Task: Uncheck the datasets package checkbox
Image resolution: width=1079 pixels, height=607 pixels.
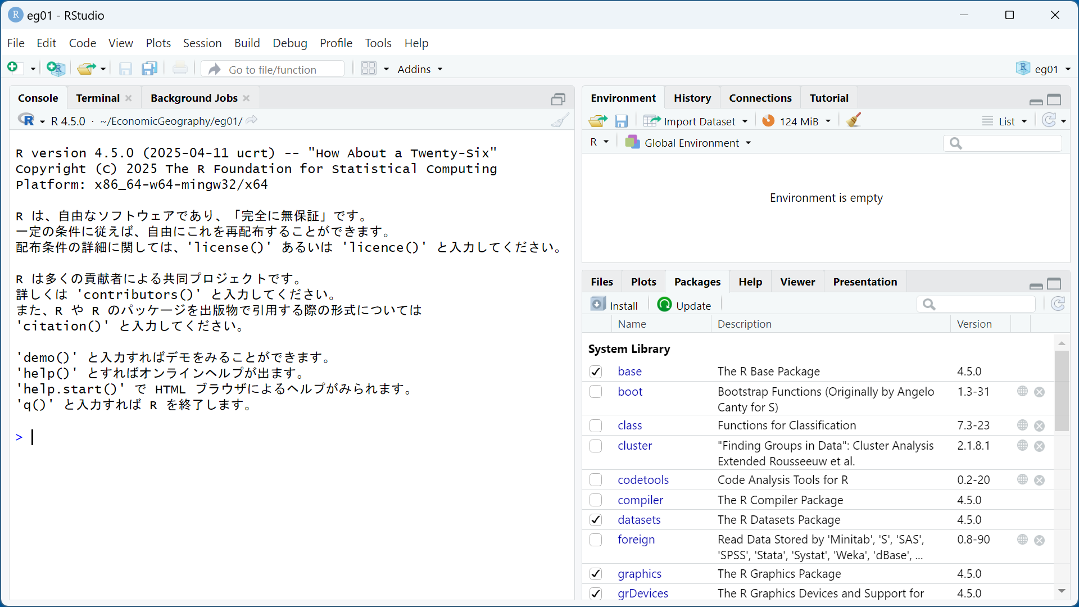Action: (596, 520)
